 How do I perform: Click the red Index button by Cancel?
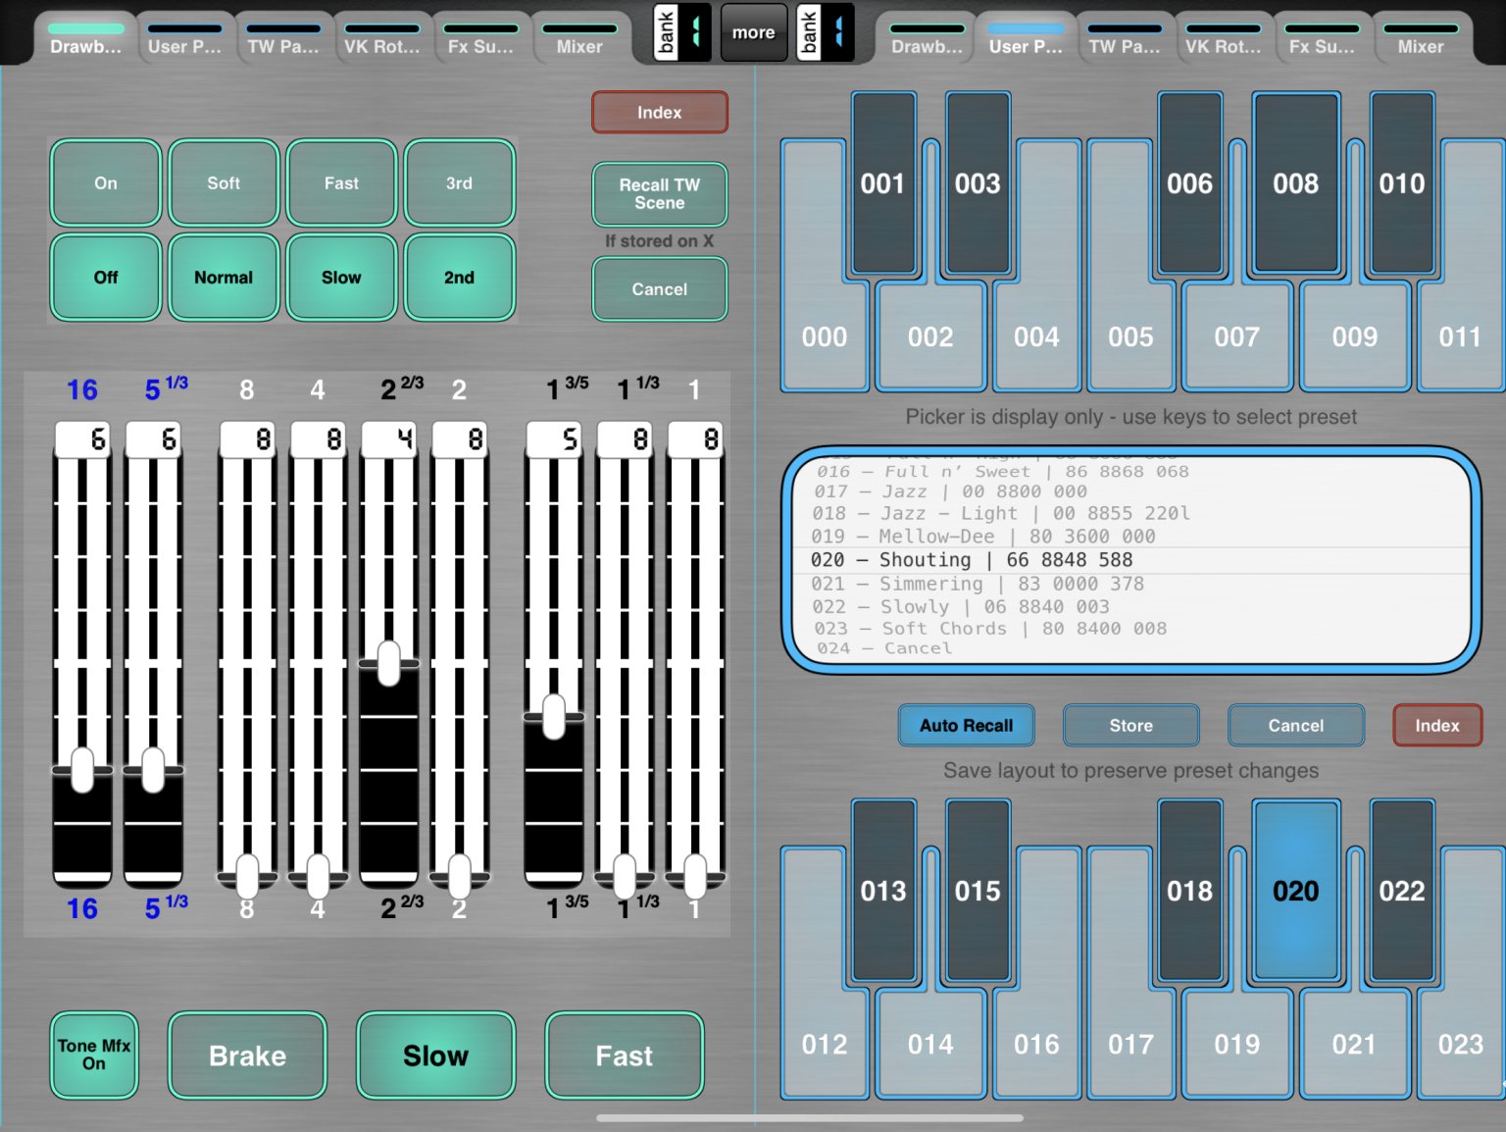(1436, 726)
